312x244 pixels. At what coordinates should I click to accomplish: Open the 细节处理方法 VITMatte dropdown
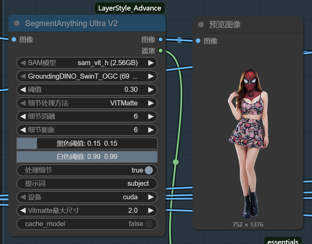87,103
